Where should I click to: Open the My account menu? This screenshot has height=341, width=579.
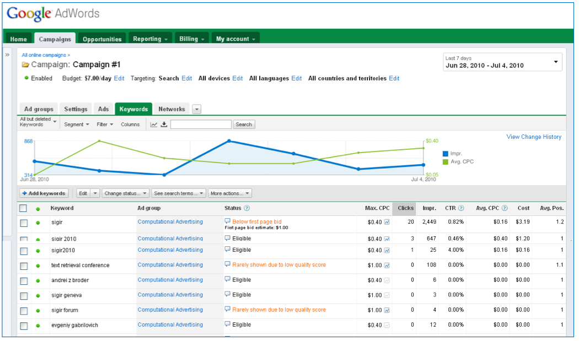coord(235,39)
